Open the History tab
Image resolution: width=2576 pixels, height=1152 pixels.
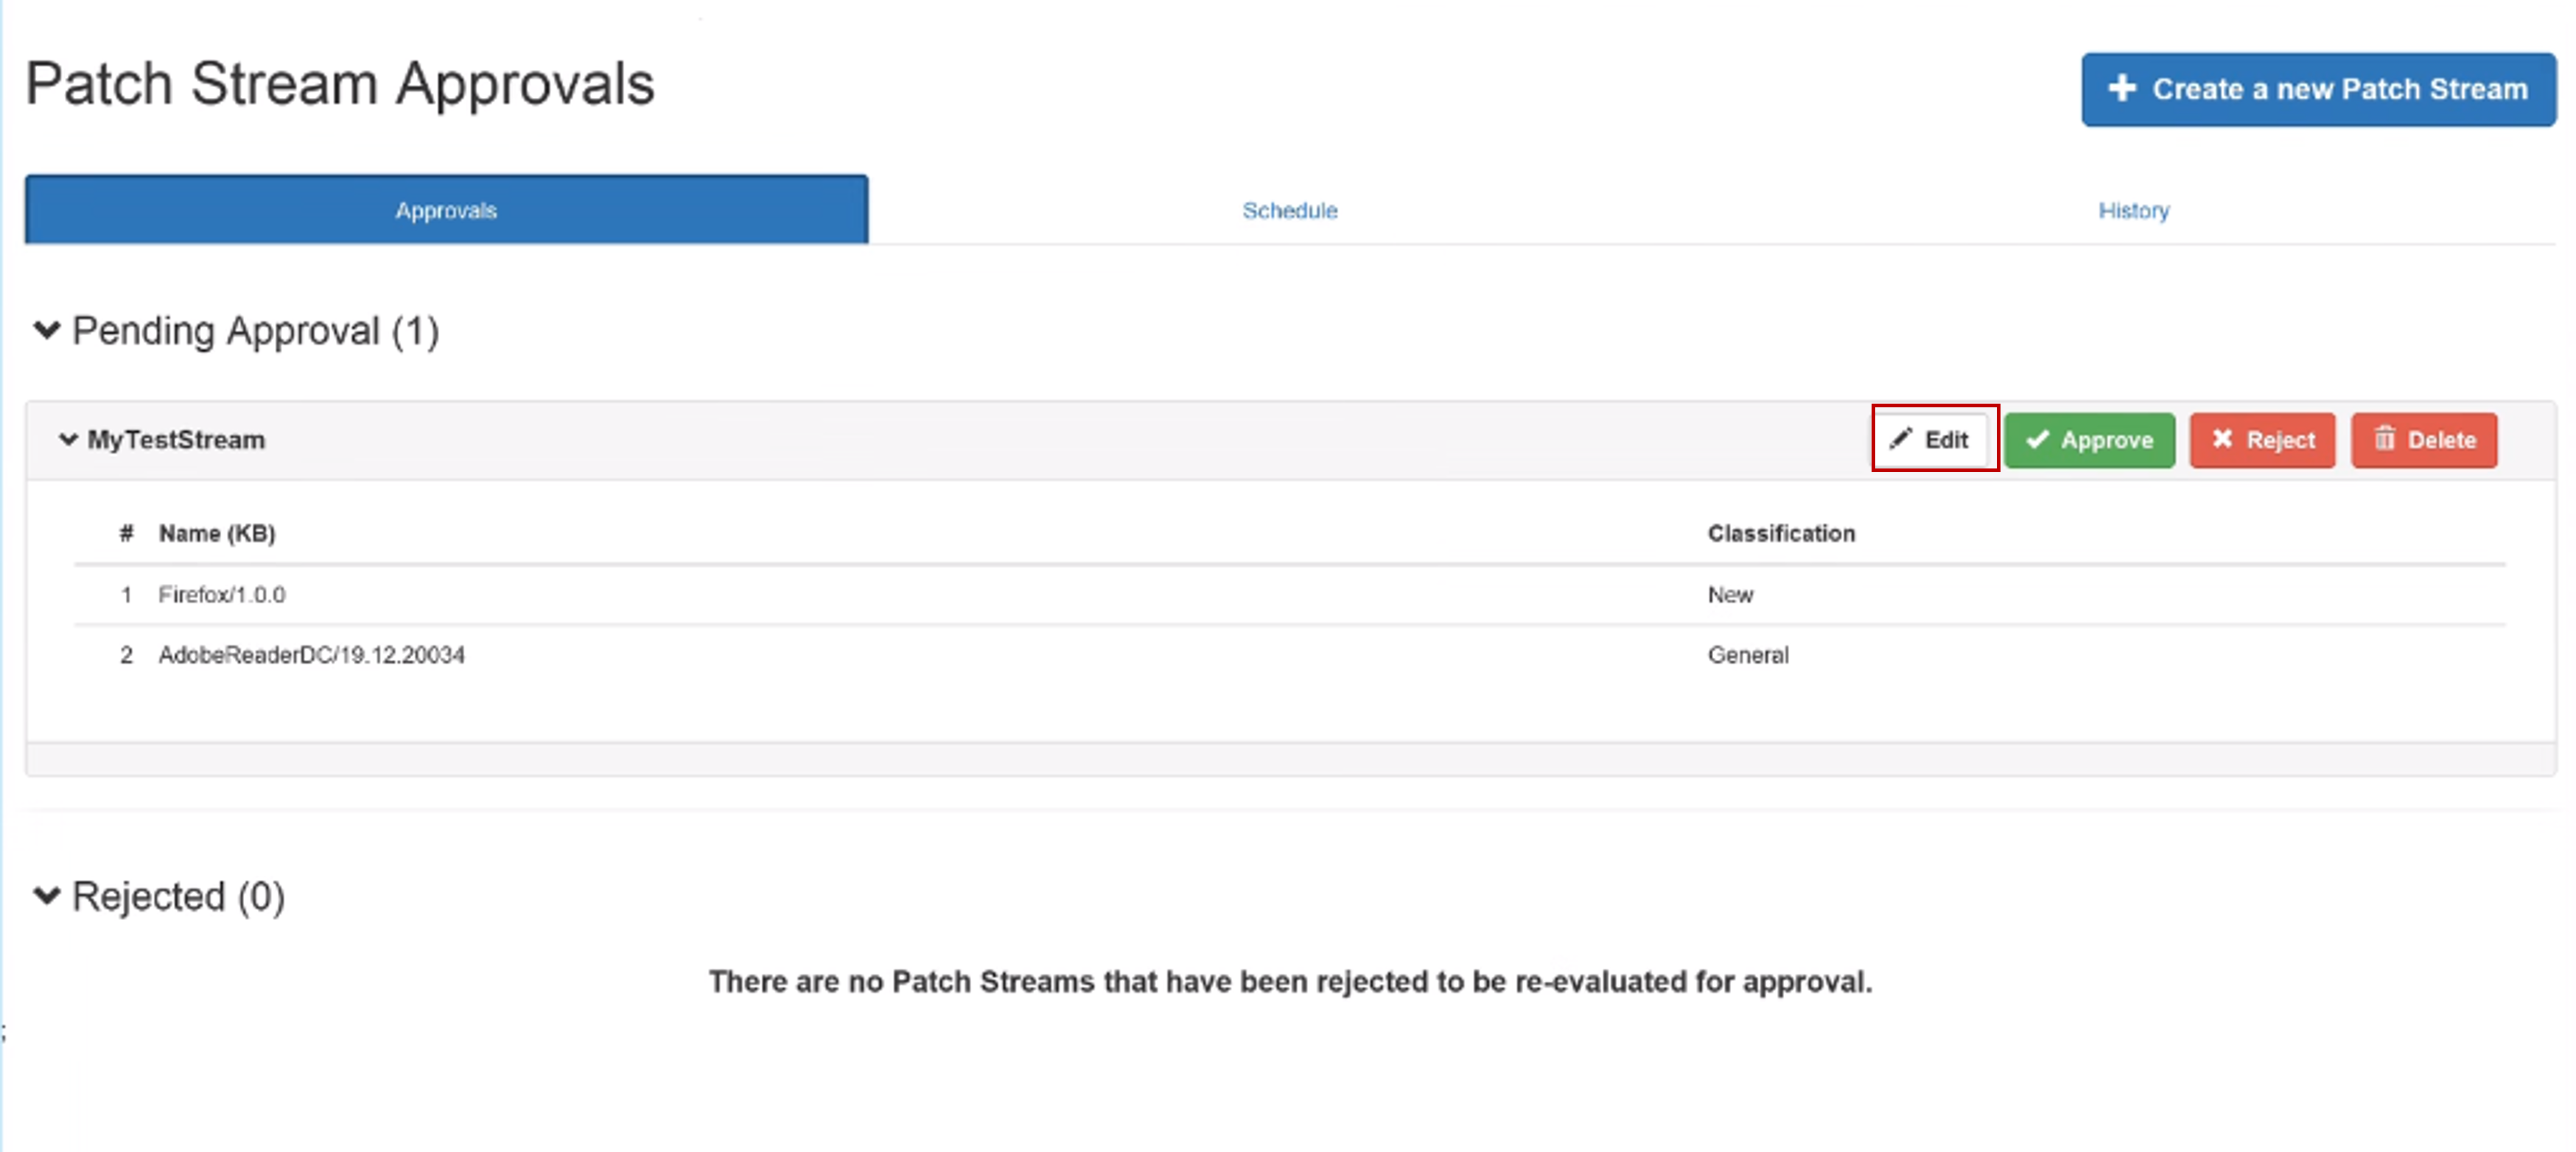(2133, 211)
